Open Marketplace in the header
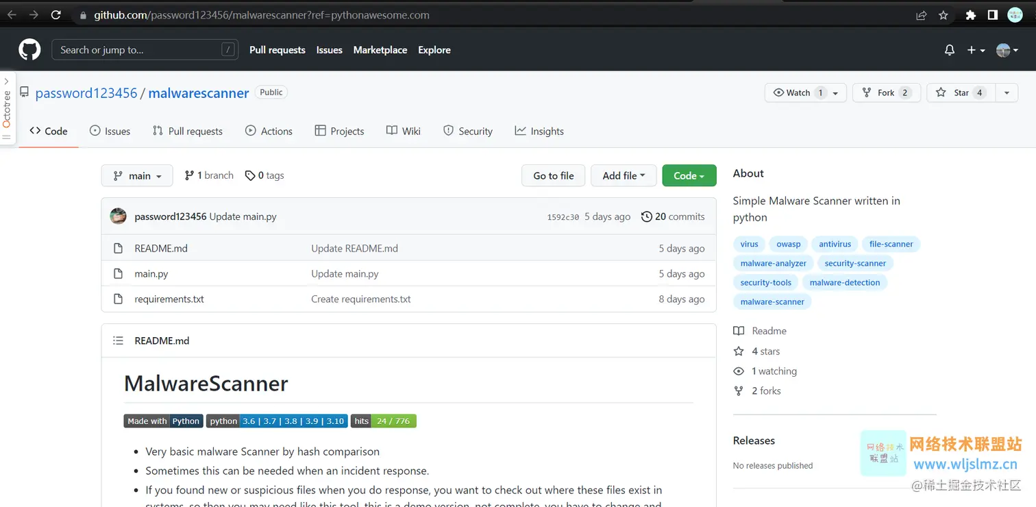This screenshot has width=1036, height=507. point(380,50)
